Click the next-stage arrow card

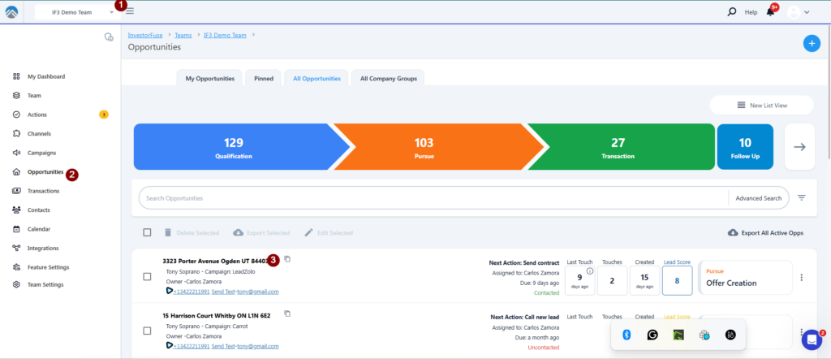[x=799, y=147]
